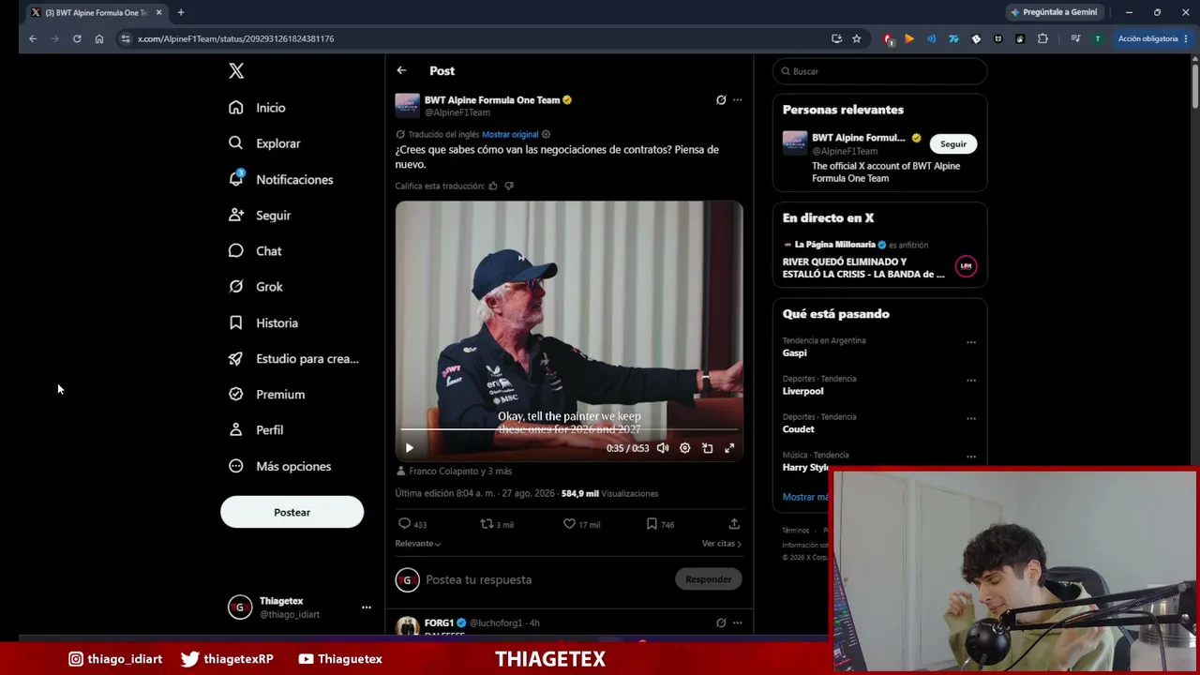This screenshot has height=675, width=1200.
Task: Enable picture-in-picture for the video
Action: coord(708,448)
